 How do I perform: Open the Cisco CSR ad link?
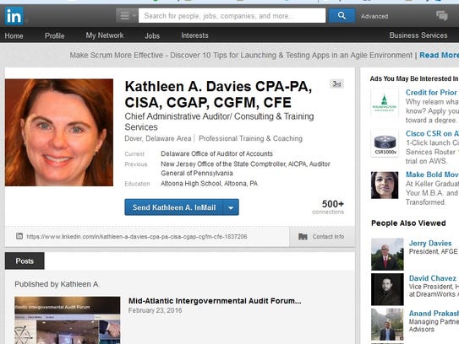432,133
